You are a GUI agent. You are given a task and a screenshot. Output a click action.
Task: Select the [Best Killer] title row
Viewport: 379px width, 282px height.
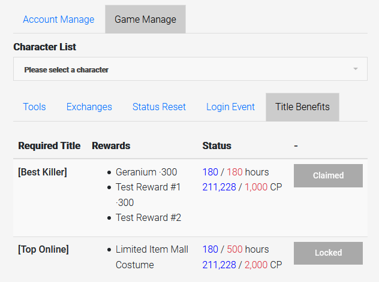(43, 172)
